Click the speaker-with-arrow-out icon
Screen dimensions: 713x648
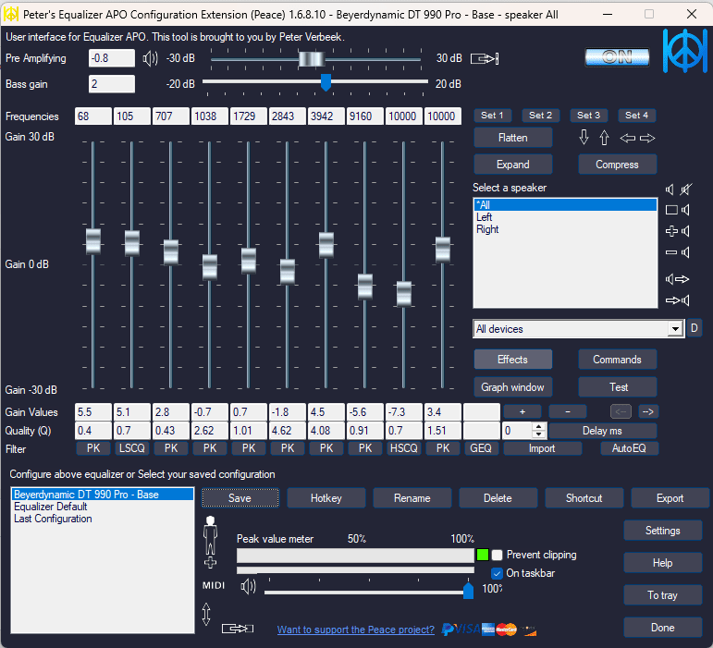coord(678,279)
